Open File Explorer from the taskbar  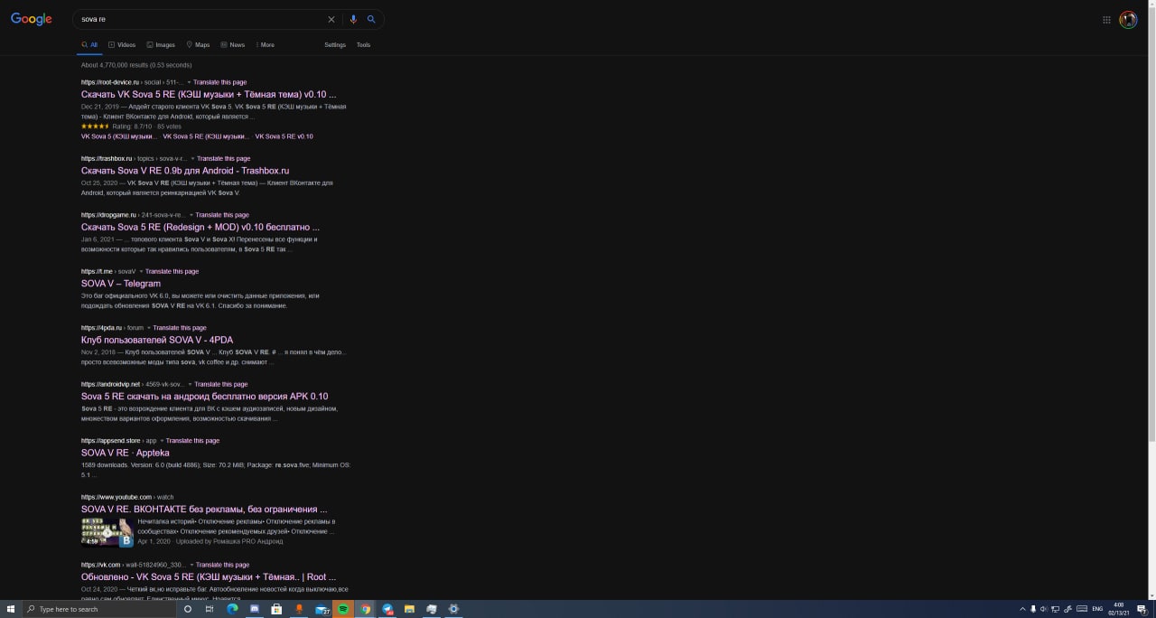click(x=409, y=609)
